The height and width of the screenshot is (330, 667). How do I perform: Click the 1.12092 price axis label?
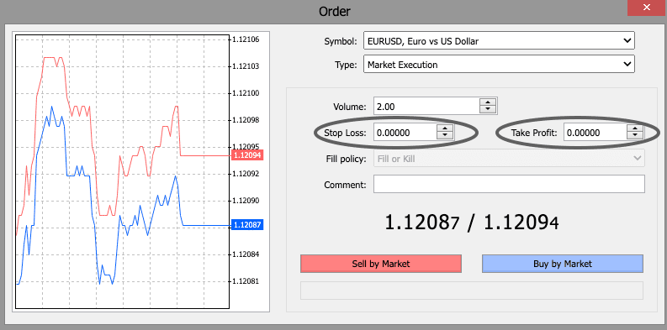click(246, 174)
